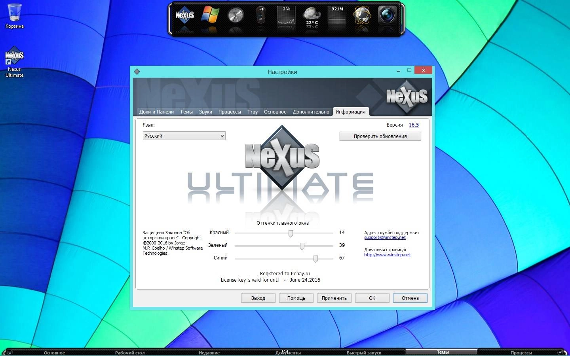Screen dimensions: 570x356
Task: Click the Registered to Pebay.ru text
Action: click(x=285, y=273)
